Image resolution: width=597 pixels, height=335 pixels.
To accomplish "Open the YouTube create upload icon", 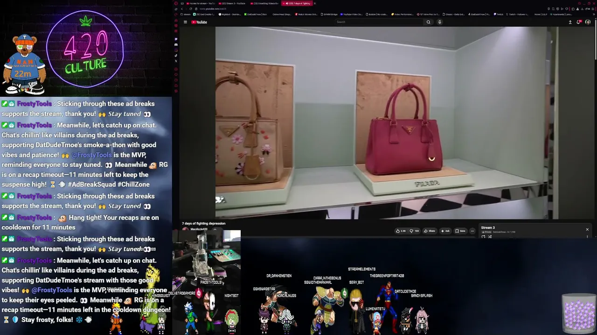I will (570, 22).
